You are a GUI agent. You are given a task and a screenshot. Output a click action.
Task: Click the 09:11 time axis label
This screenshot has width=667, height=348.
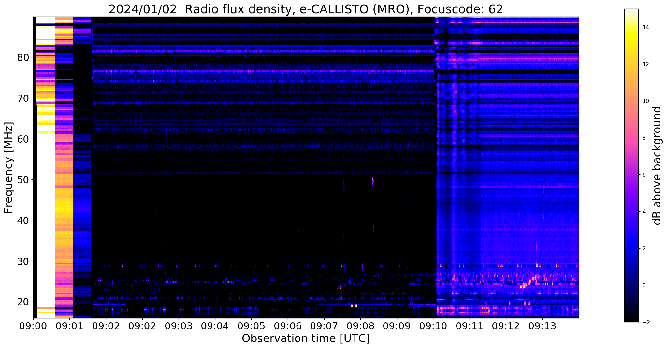[x=470, y=325]
